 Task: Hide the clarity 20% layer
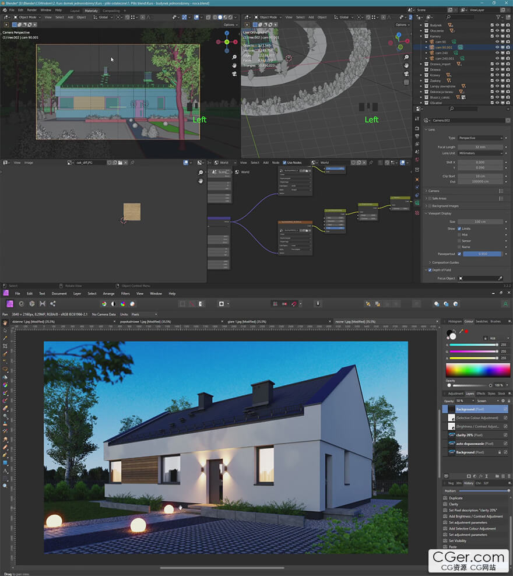click(505, 435)
